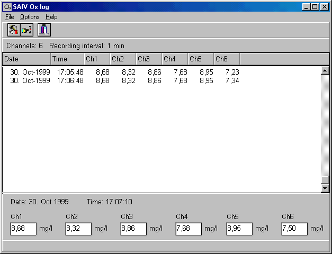Image resolution: width=332 pixels, height=254 pixels.
Task: Click the Ch6 value field showing 7,50
Action: coord(294,229)
